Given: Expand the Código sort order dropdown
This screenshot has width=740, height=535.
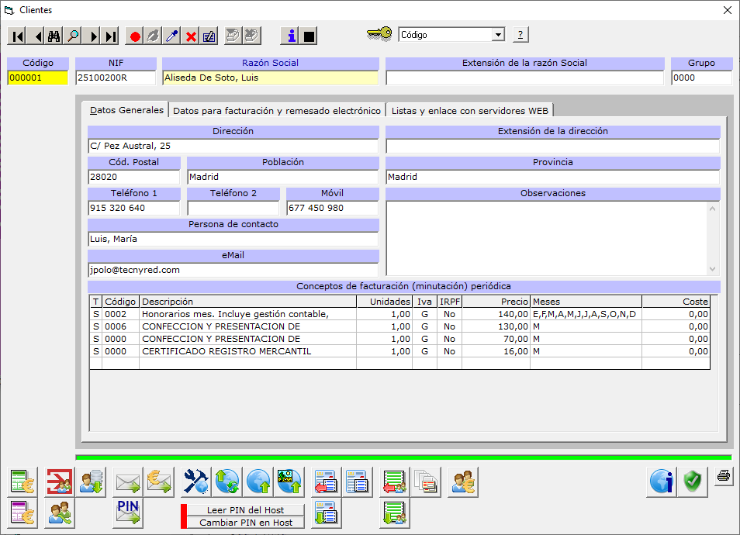Looking at the screenshot, I should pos(498,35).
